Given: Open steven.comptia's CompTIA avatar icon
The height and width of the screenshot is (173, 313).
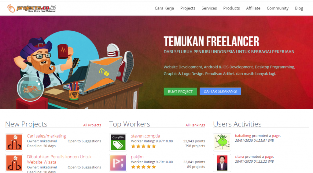Looking at the screenshot, I should [118, 142].
